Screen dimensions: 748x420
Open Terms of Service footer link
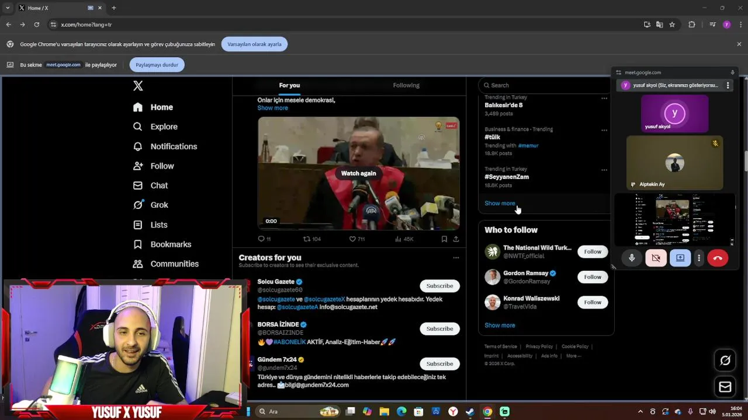coord(500,346)
